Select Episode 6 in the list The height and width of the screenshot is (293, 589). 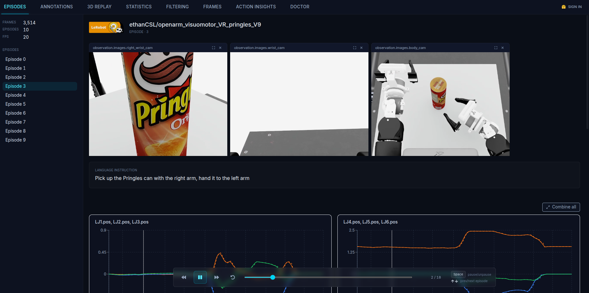point(40,113)
